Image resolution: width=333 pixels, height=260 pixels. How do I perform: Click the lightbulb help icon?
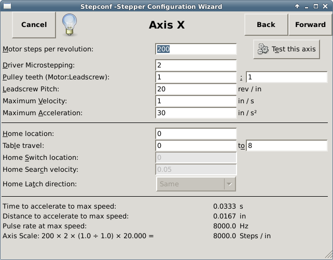point(70,24)
